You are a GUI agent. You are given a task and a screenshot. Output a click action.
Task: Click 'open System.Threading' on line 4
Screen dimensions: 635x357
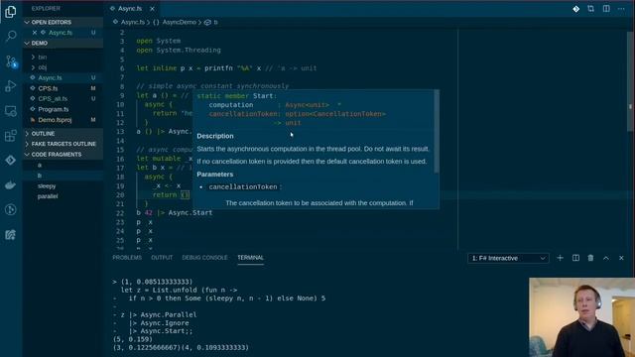coord(179,51)
